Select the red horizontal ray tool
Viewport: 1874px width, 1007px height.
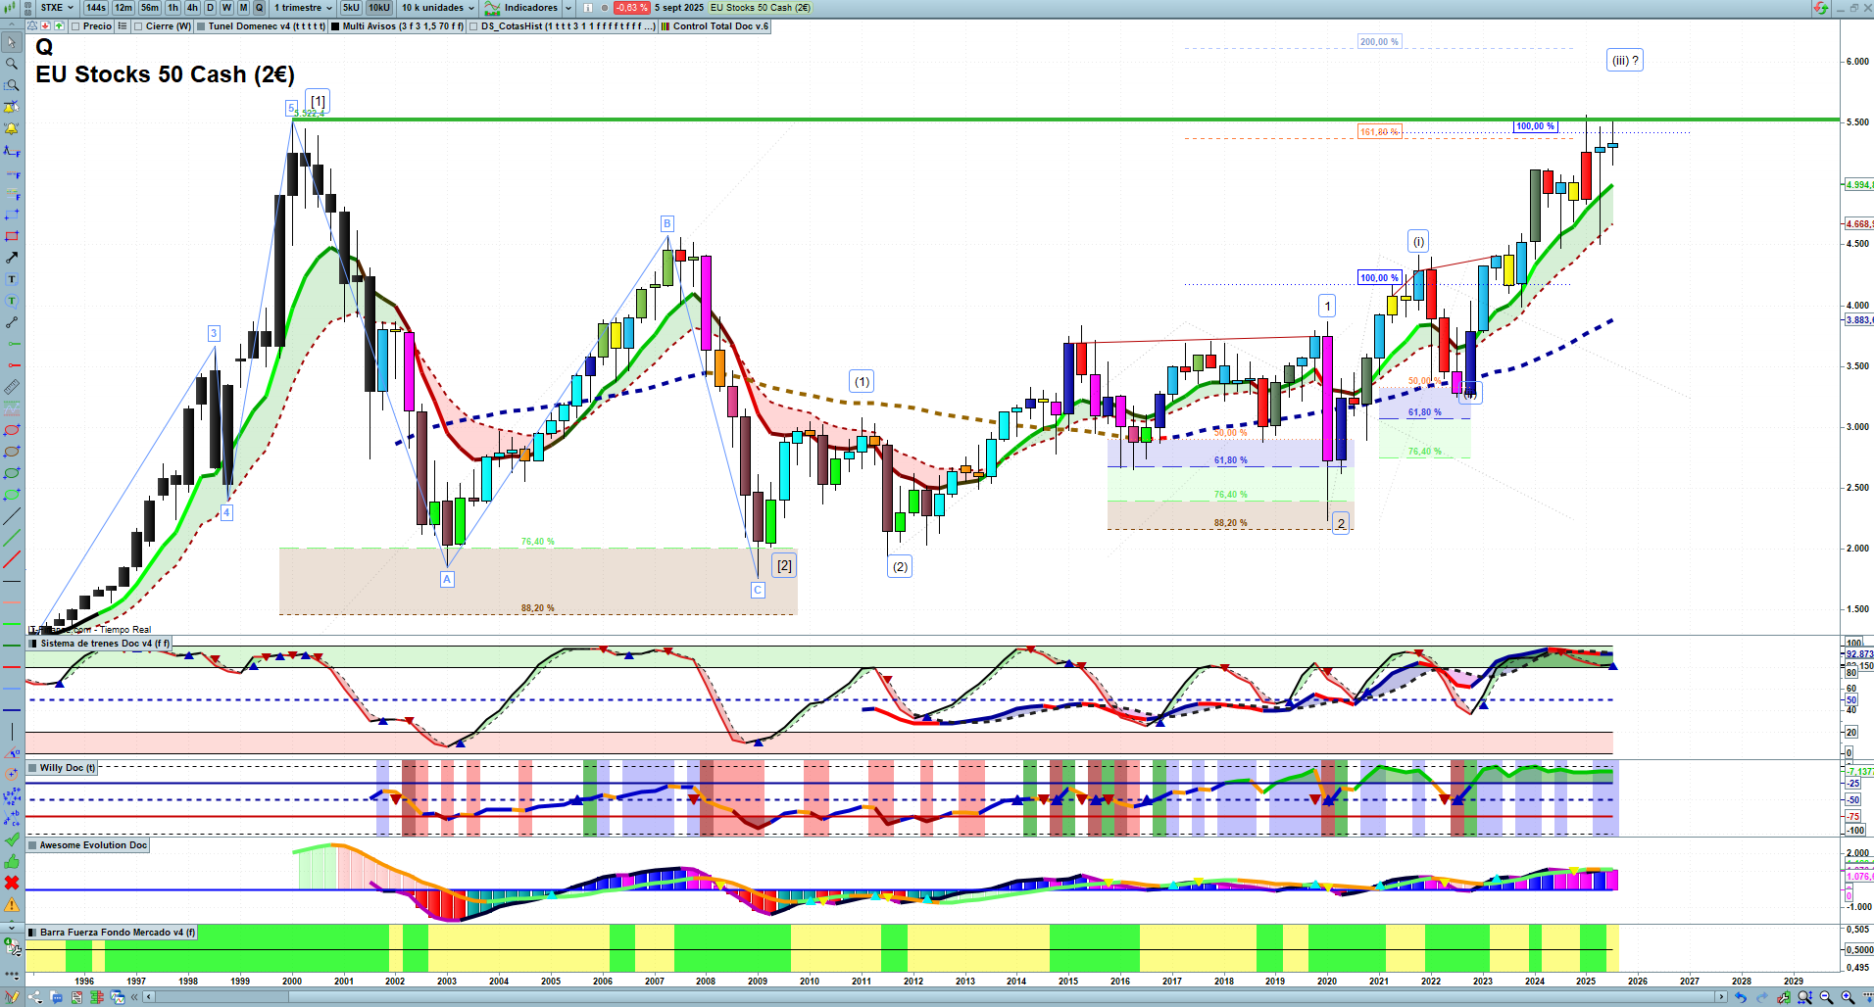(12, 365)
